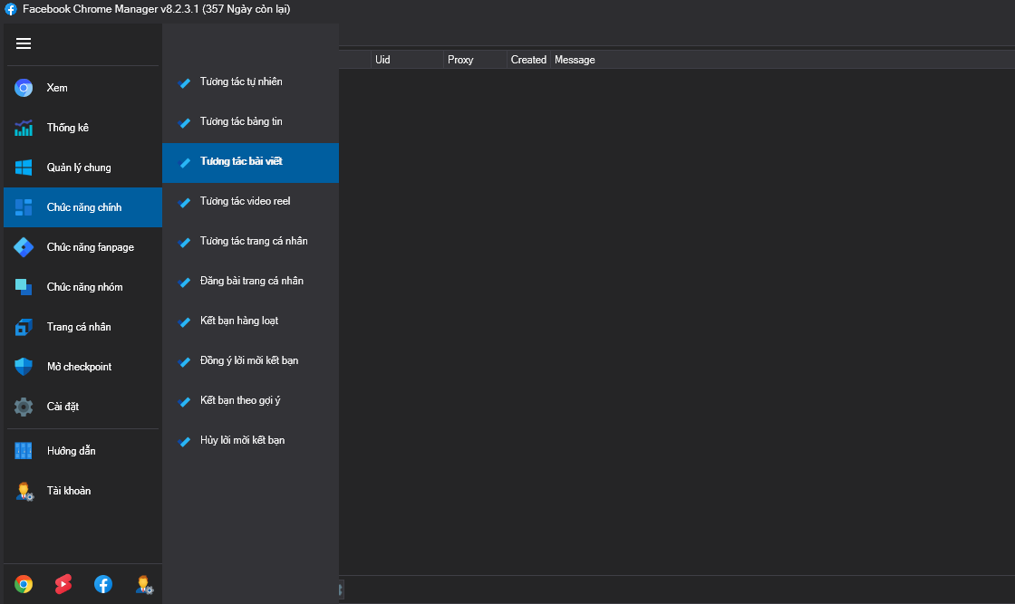Screen dimensions: 1015x604
Task: Click the Mở checkpoint shield icon
Action: pos(24,367)
